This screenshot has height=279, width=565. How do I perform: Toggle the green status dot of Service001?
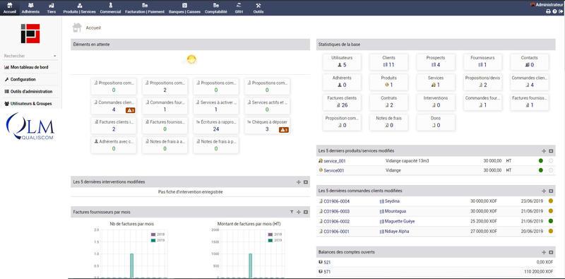click(x=540, y=170)
